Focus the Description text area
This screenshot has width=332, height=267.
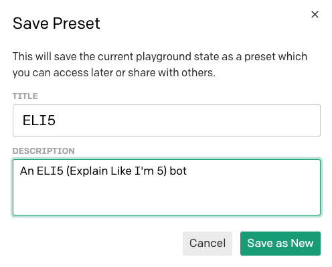167,187
